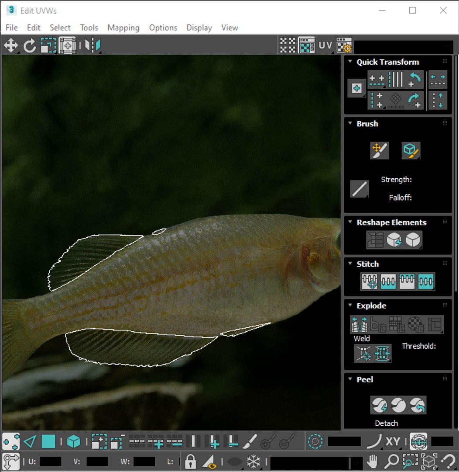Screen dimensions: 459x472
Task: Open the Tools menu
Action: click(89, 28)
